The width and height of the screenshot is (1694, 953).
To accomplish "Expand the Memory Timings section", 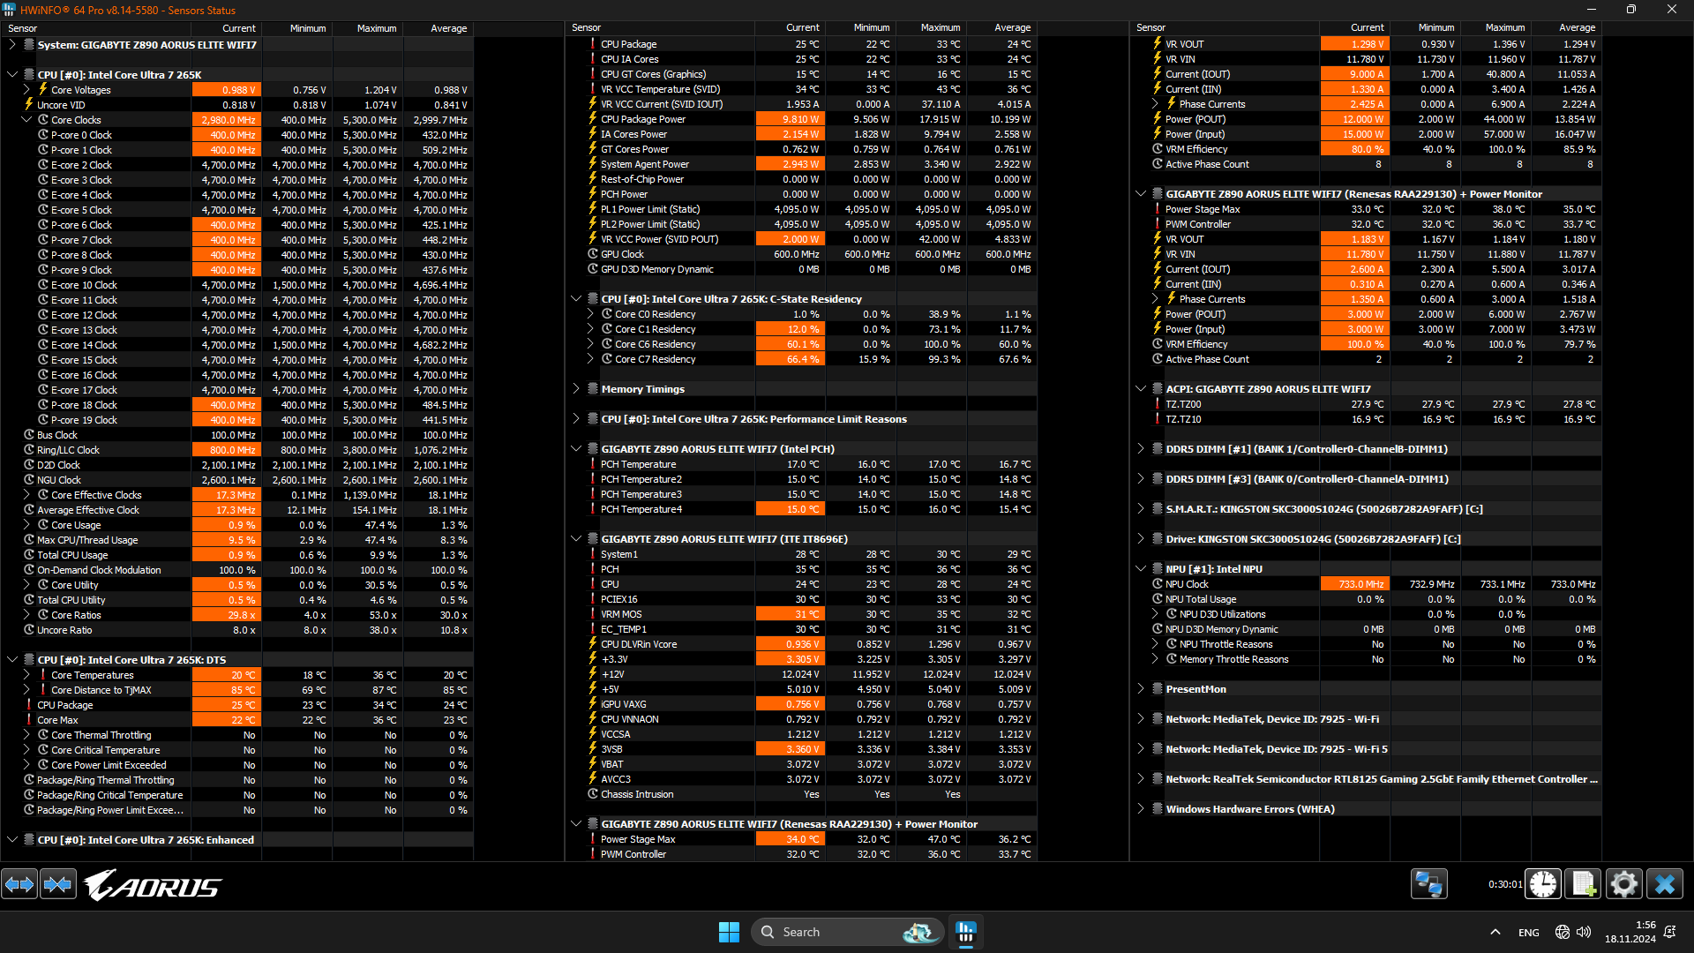I will [x=576, y=389].
